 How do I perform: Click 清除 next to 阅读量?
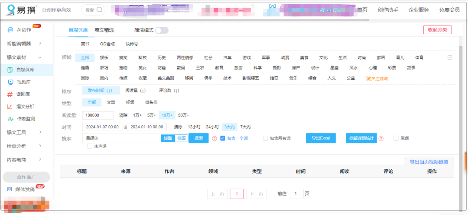click(123, 115)
